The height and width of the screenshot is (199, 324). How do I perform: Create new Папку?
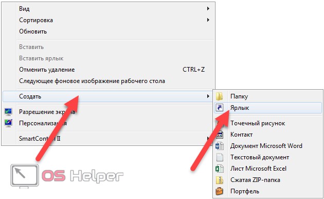pos(268,96)
